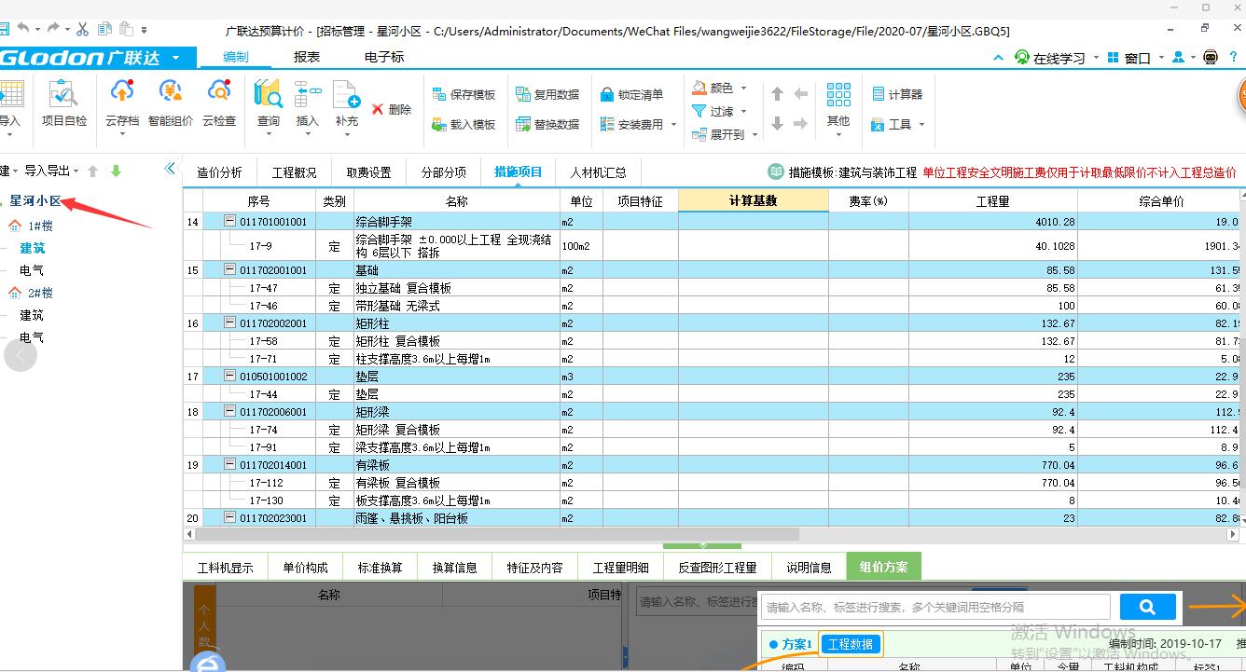Select the 1#楼 tree node

tap(40, 226)
